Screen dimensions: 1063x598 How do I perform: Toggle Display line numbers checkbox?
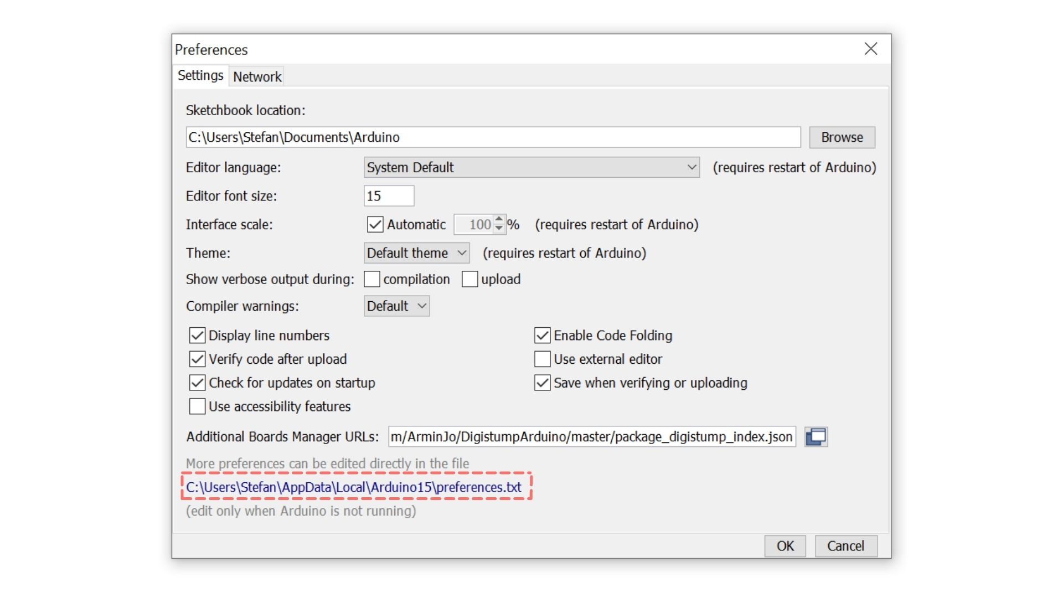point(197,336)
